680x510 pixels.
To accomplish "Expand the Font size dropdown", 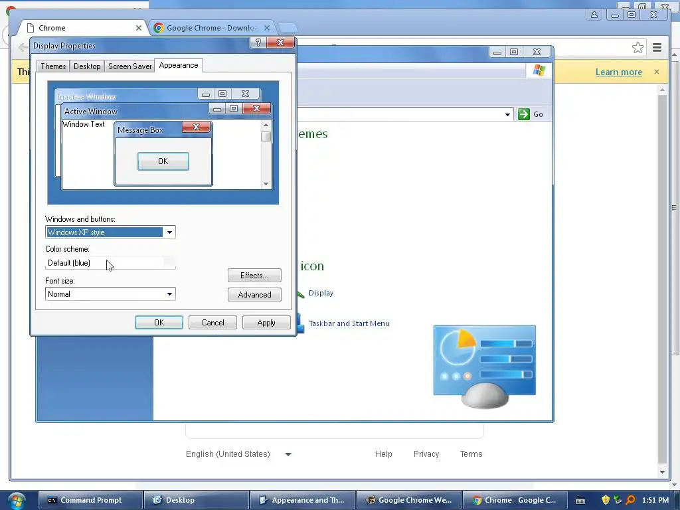I will 169,294.
